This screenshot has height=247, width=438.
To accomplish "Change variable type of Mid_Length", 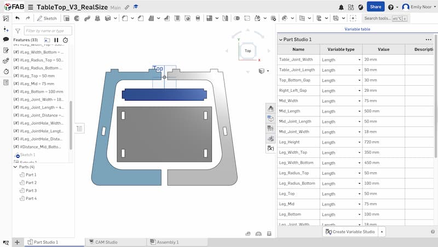I will [x=341, y=111].
